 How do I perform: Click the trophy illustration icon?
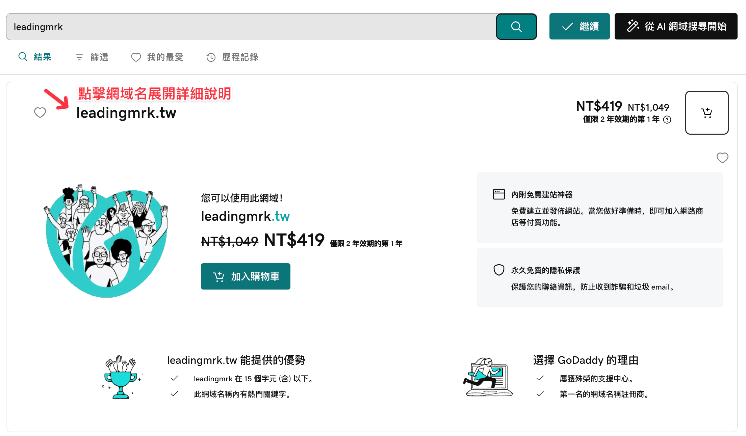click(122, 377)
